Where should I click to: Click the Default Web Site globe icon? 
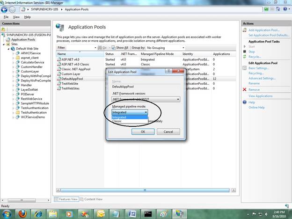pos(13,49)
